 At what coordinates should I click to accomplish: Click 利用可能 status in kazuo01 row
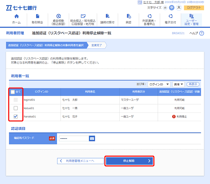pyautogui.click(x=179, y=108)
